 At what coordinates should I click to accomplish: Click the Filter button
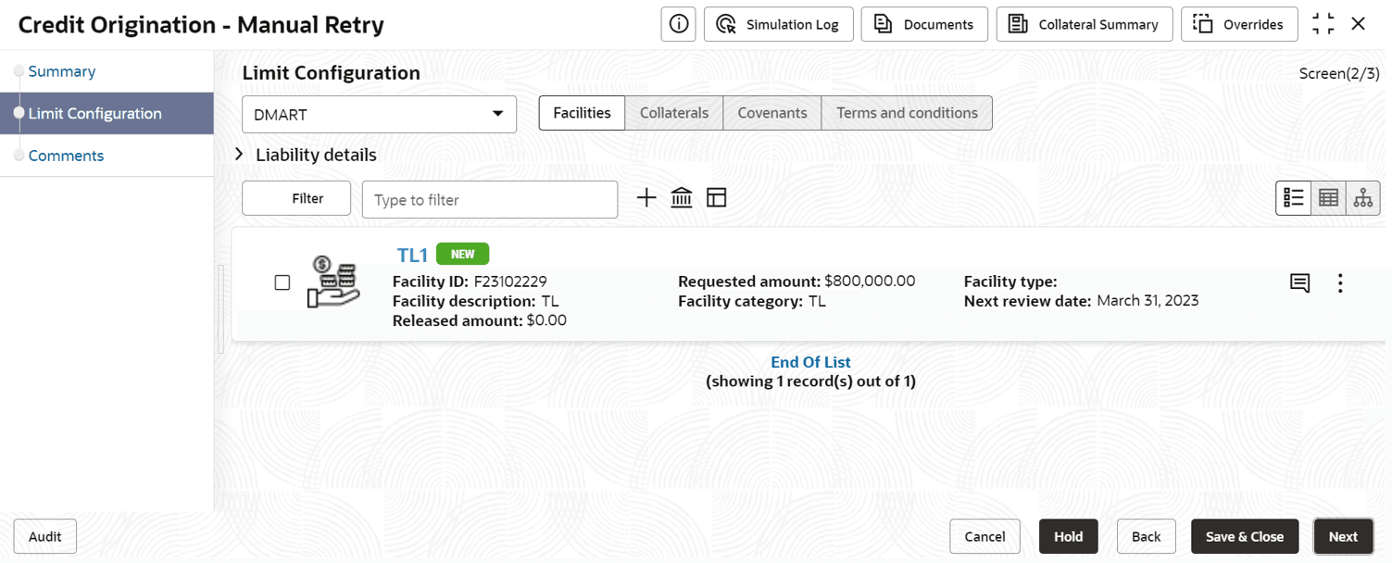(296, 198)
